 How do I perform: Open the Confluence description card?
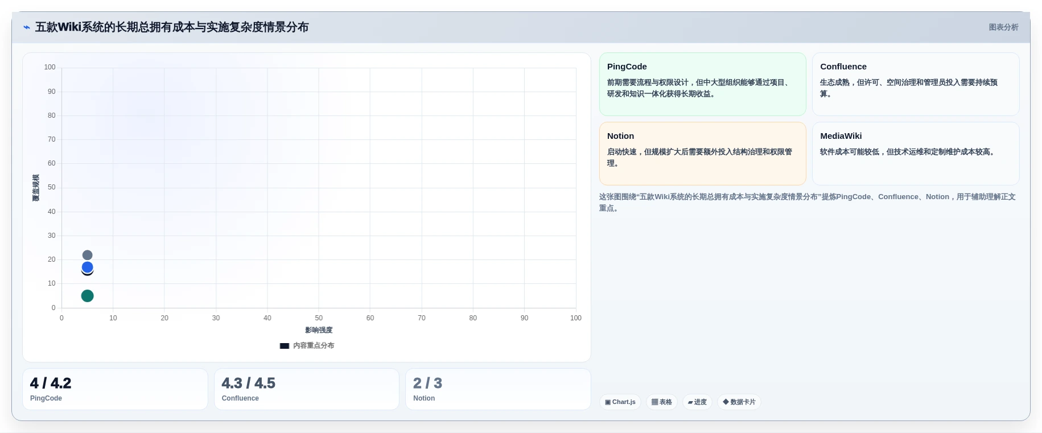pos(915,84)
